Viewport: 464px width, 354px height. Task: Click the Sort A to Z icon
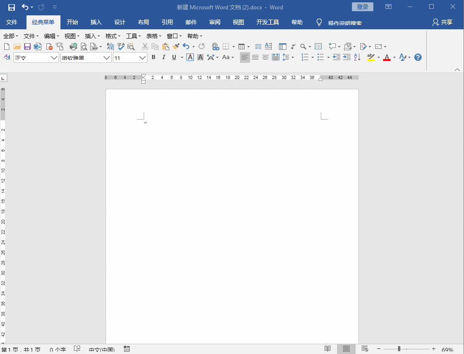tap(357, 57)
